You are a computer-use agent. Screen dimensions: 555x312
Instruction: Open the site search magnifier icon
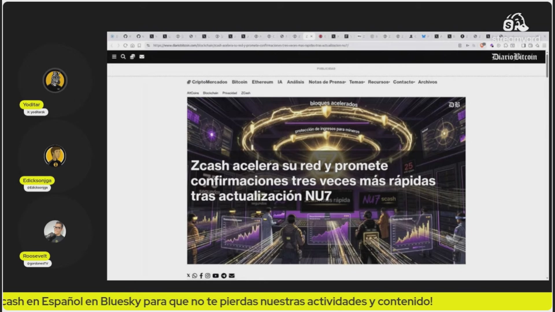point(123,57)
